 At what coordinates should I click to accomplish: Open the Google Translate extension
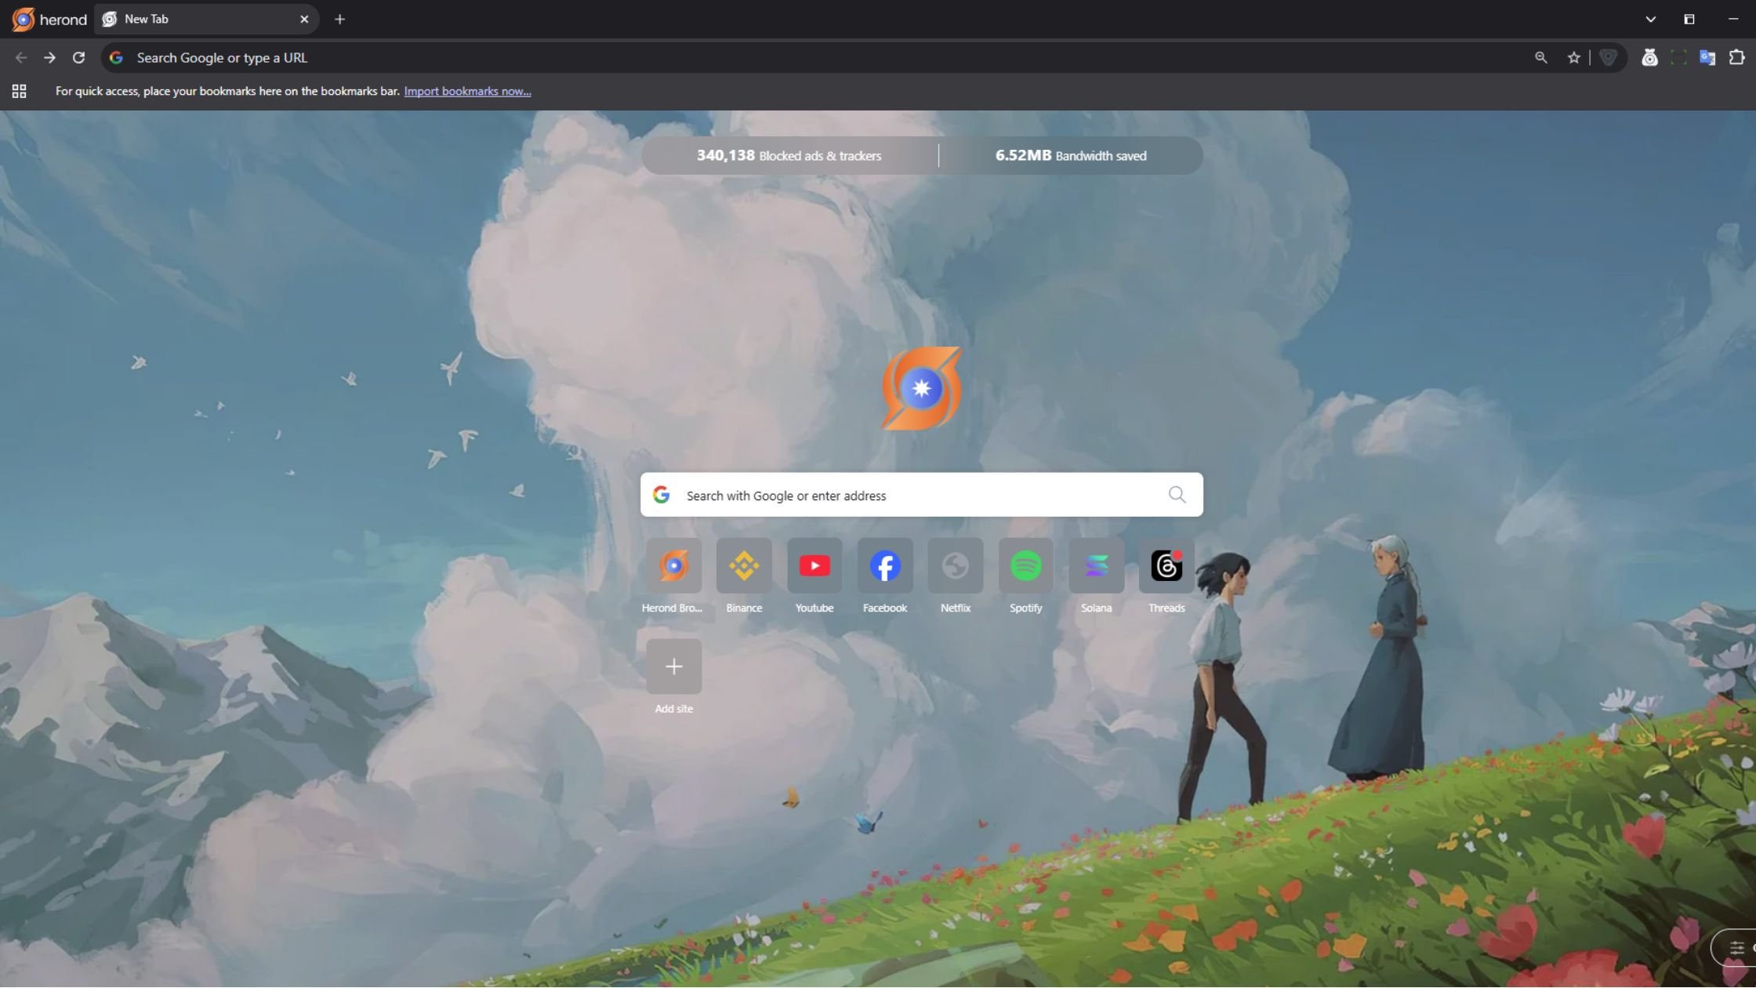(x=1707, y=57)
